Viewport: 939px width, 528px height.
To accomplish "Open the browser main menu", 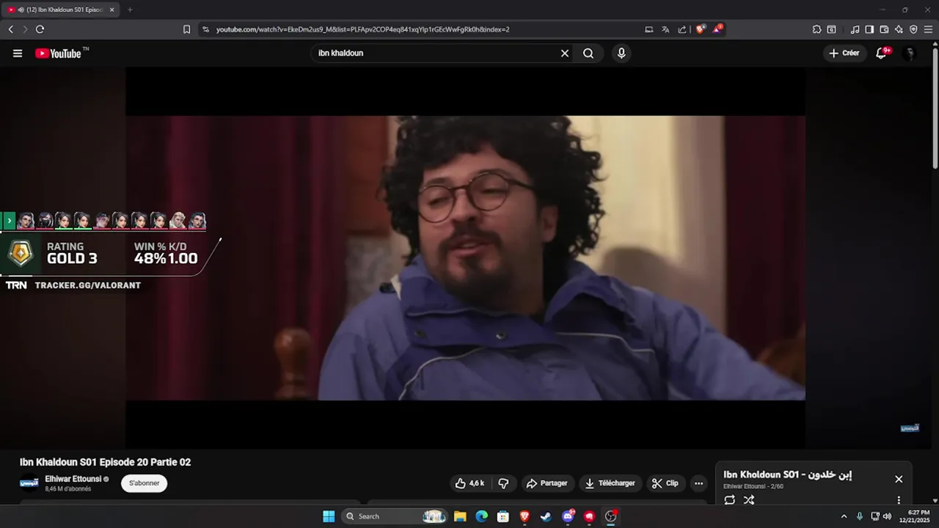I will (x=928, y=29).
